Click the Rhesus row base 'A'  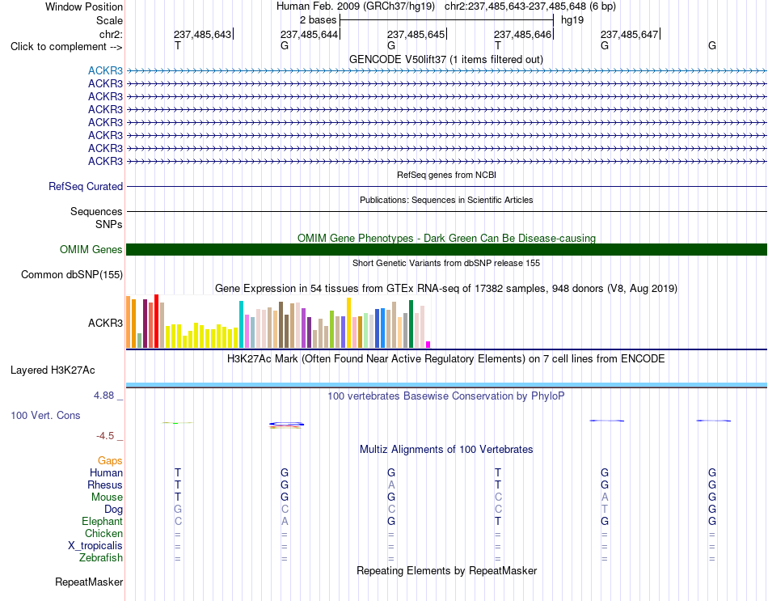[390, 485]
